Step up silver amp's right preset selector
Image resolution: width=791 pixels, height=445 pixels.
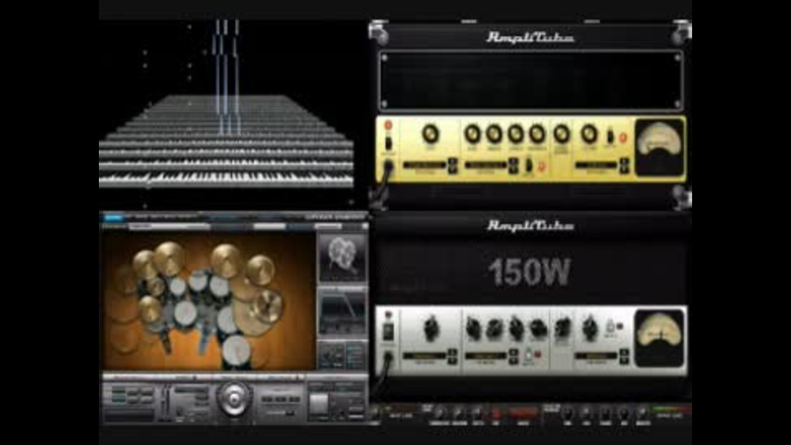click(625, 353)
